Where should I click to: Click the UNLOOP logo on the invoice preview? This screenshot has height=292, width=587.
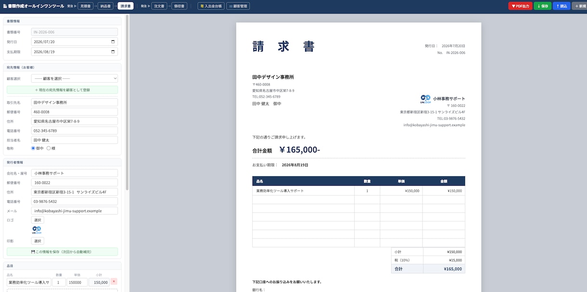tap(425, 99)
